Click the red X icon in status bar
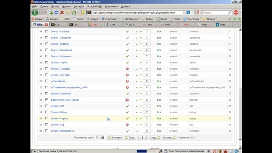This screenshot has height=153, width=272. point(214,151)
